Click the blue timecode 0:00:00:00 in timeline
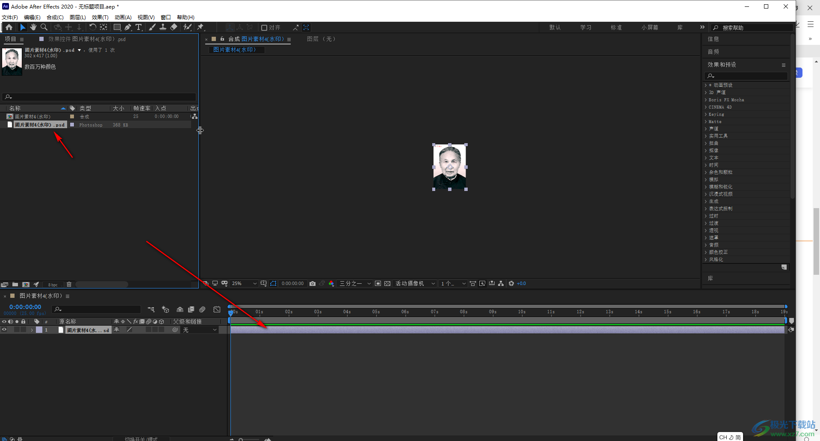Image resolution: width=820 pixels, height=441 pixels. 25,307
